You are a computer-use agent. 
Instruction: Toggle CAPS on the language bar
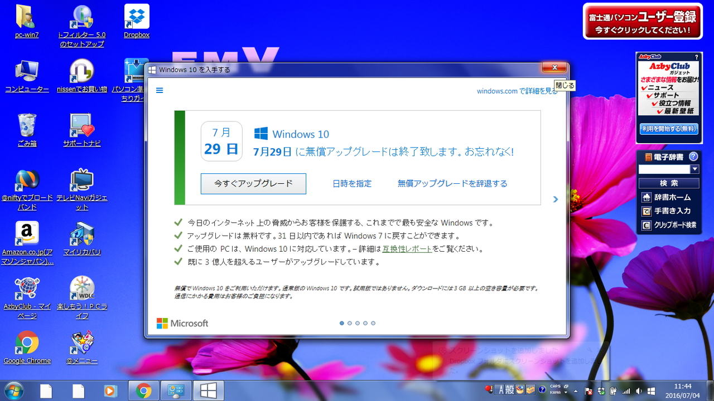pyautogui.click(x=556, y=387)
